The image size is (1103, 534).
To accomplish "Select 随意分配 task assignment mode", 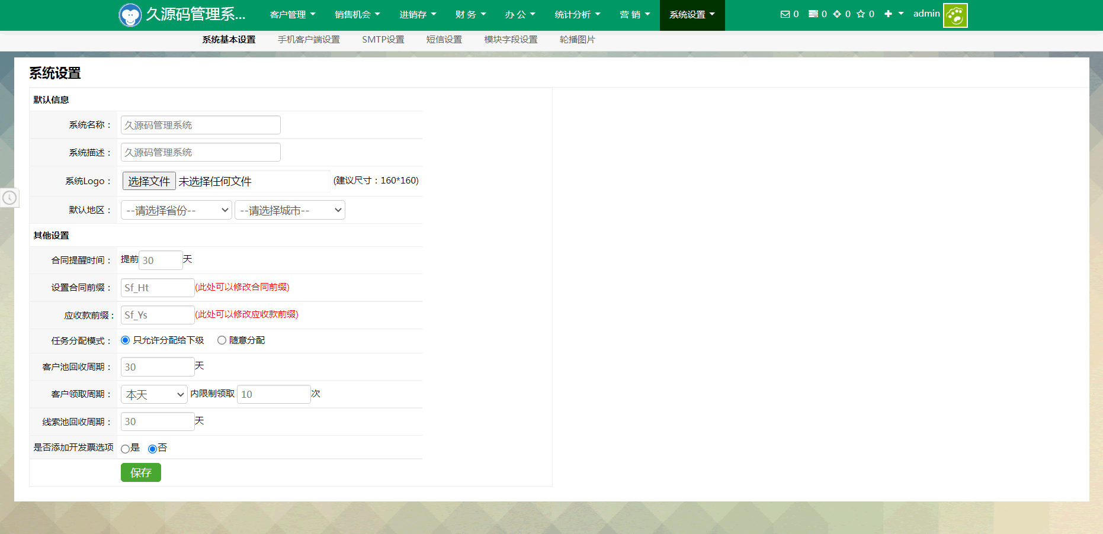I will (222, 340).
